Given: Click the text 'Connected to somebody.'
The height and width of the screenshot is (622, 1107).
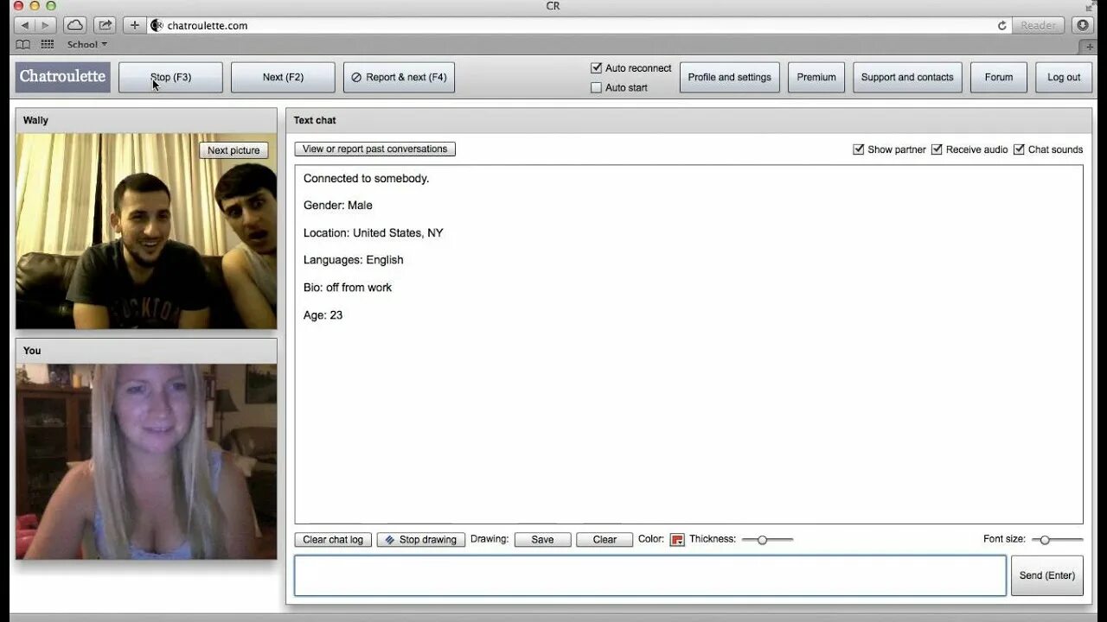Looking at the screenshot, I should [x=366, y=178].
